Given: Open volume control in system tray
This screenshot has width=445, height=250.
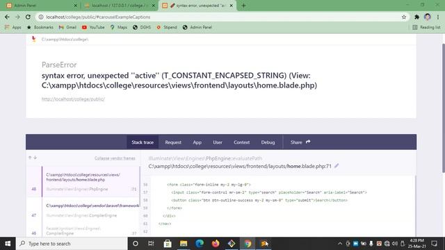Looking at the screenshot, I should click(394, 244).
